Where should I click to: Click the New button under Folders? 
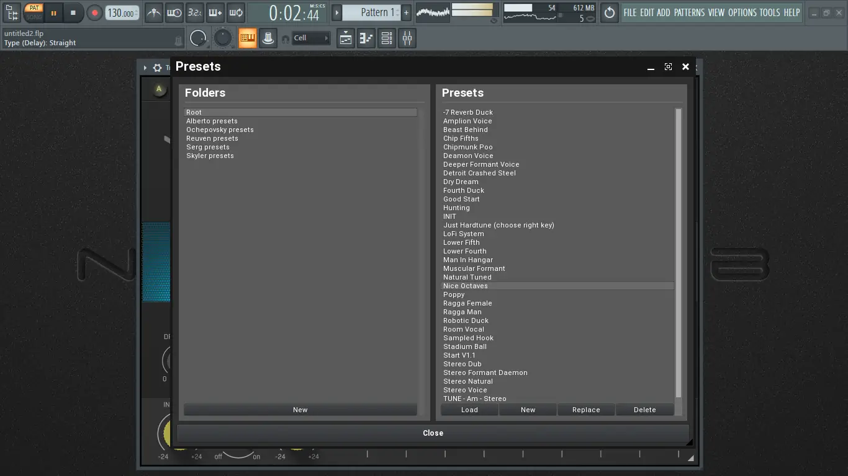pos(300,410)
